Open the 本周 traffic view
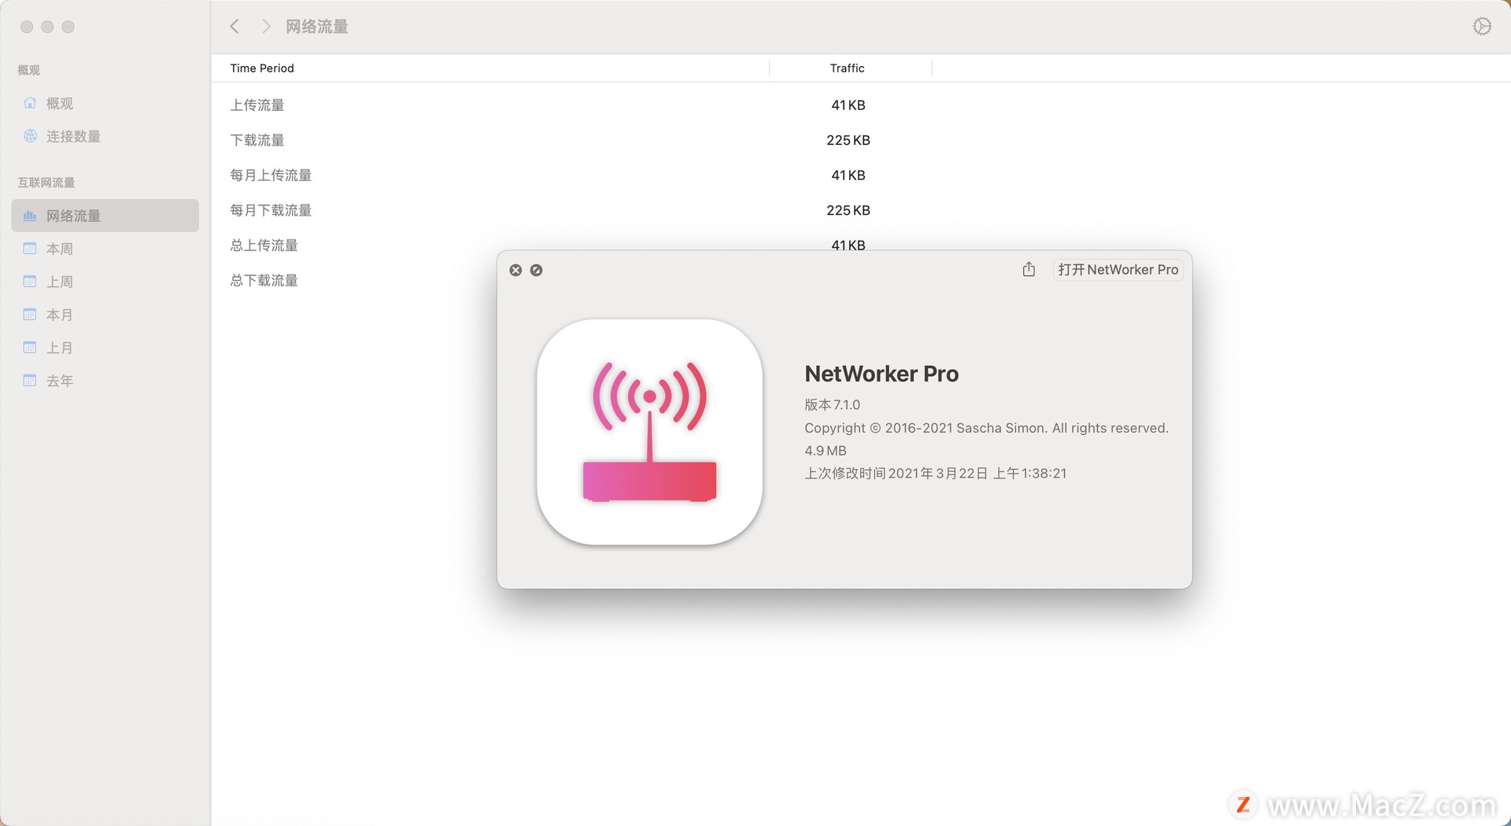Image resolution: width=1511 pixels, height=826 pixels. pos(105,249)
